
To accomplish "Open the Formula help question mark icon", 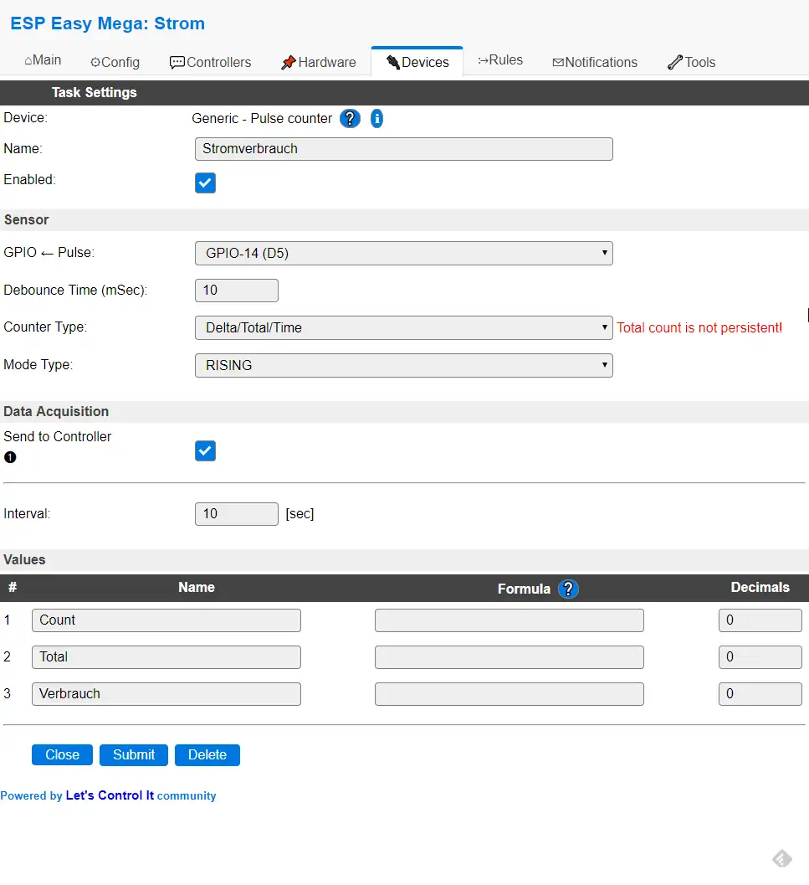I will point(568,589).
